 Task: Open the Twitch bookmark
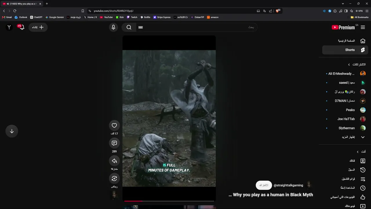(x=132, y=17)
